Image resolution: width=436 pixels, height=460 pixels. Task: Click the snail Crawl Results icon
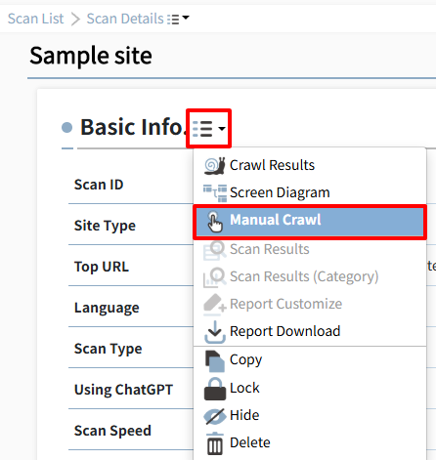coord(215,165)
